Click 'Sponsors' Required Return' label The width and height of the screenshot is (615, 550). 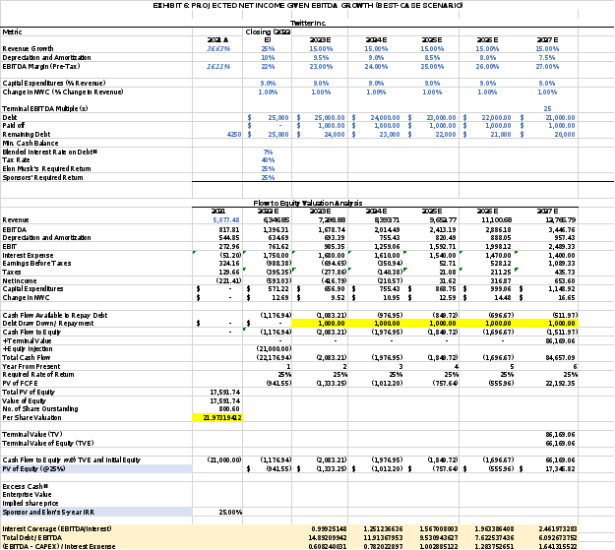click(42, 178)
